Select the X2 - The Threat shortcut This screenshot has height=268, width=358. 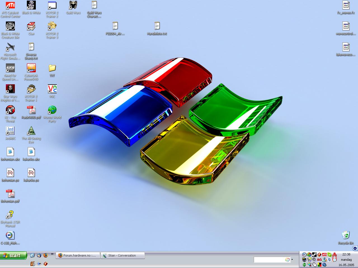[10, 114]
